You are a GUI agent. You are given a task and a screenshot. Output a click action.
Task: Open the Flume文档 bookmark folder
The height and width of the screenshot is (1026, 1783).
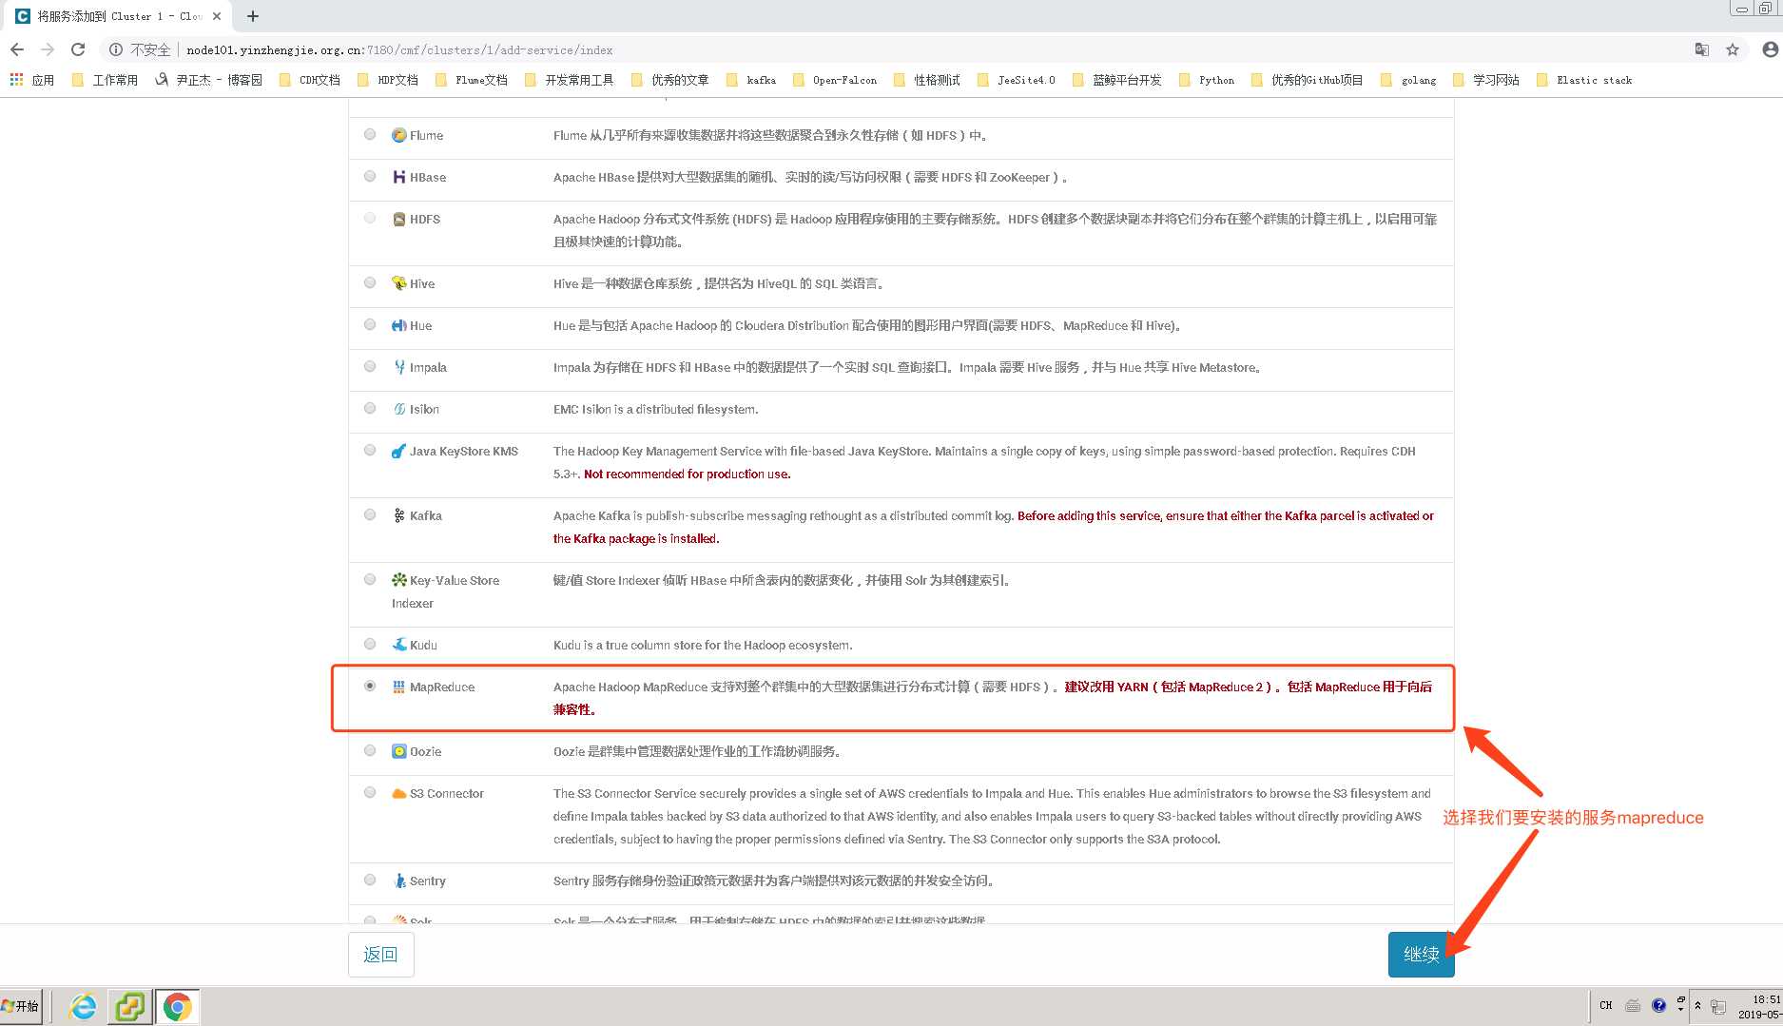tap(472, 80)
